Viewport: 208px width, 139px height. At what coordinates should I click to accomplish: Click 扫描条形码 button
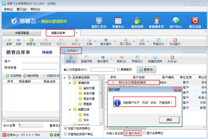[51, 76]
